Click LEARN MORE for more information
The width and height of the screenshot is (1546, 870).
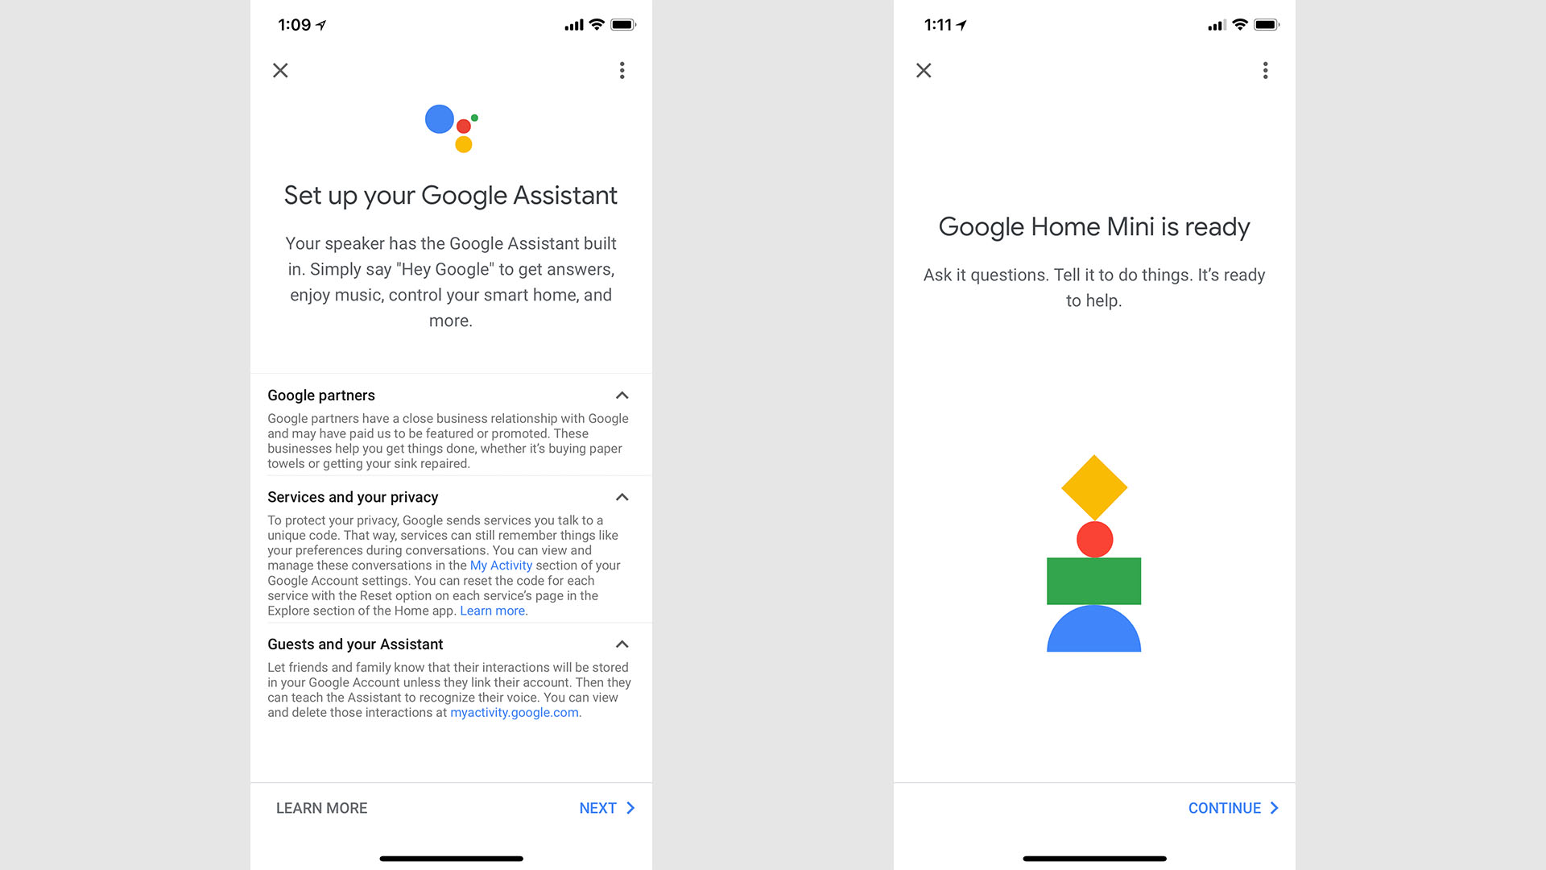tap(322, 807)
